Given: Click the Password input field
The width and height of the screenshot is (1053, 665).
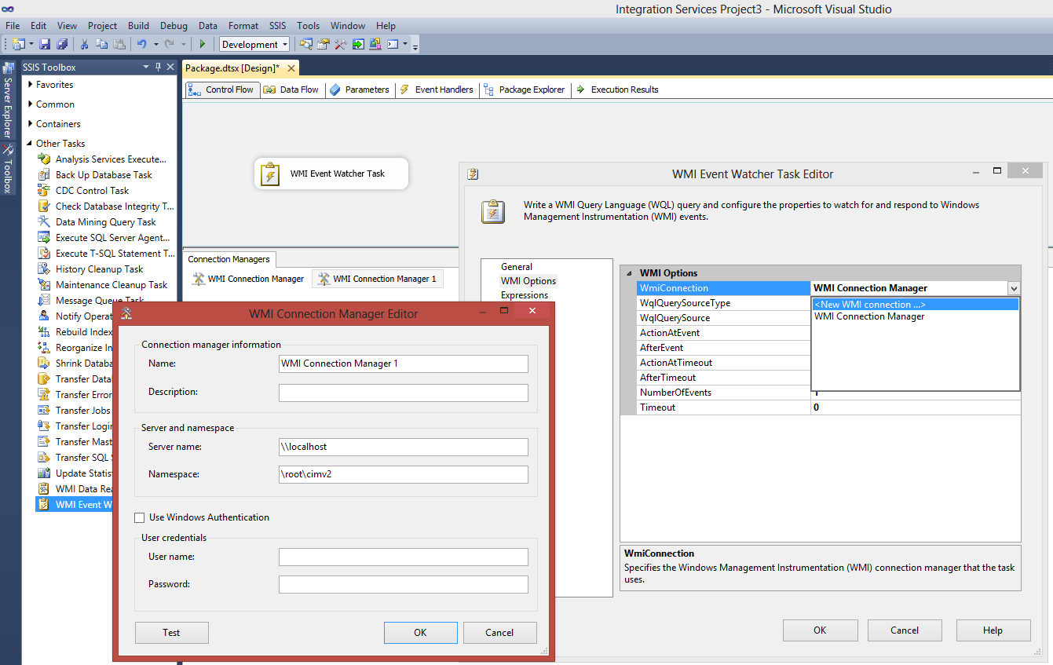Looking at the screenshot, I should pos(404,584).
